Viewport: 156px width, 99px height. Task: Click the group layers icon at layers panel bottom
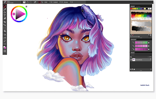(x=133, y=69)
